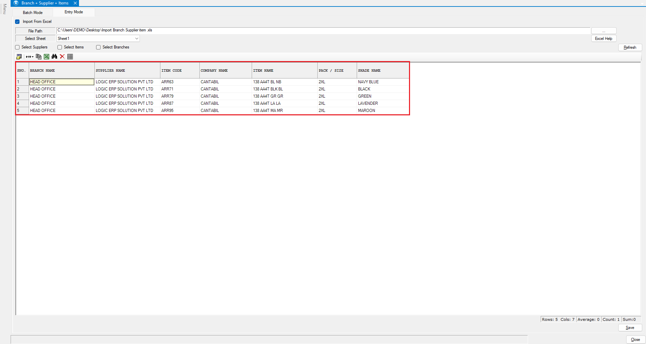Click the red X delete icon
The height and width of the screenshot is (344, 646).
(62, 57)
